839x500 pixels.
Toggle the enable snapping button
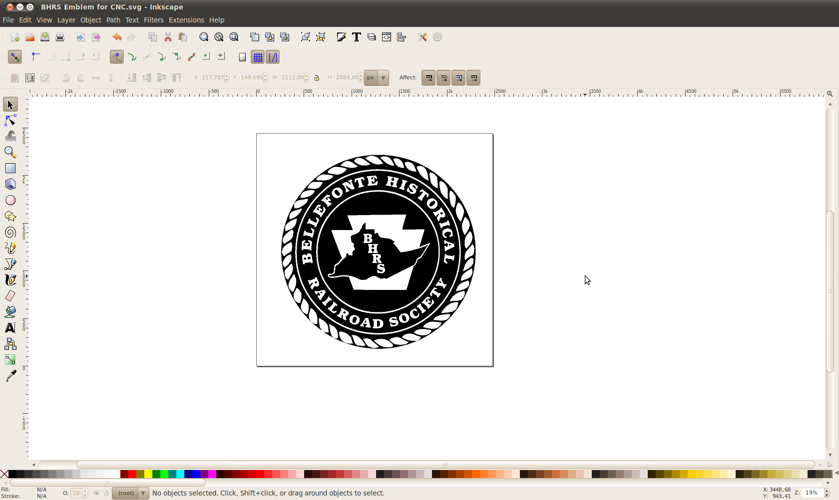tap(15, 57)
